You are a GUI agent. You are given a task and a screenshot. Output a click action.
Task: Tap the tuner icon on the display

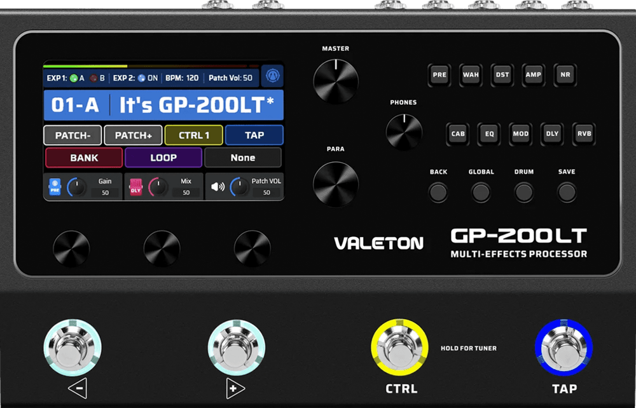(x=272, y=76)
